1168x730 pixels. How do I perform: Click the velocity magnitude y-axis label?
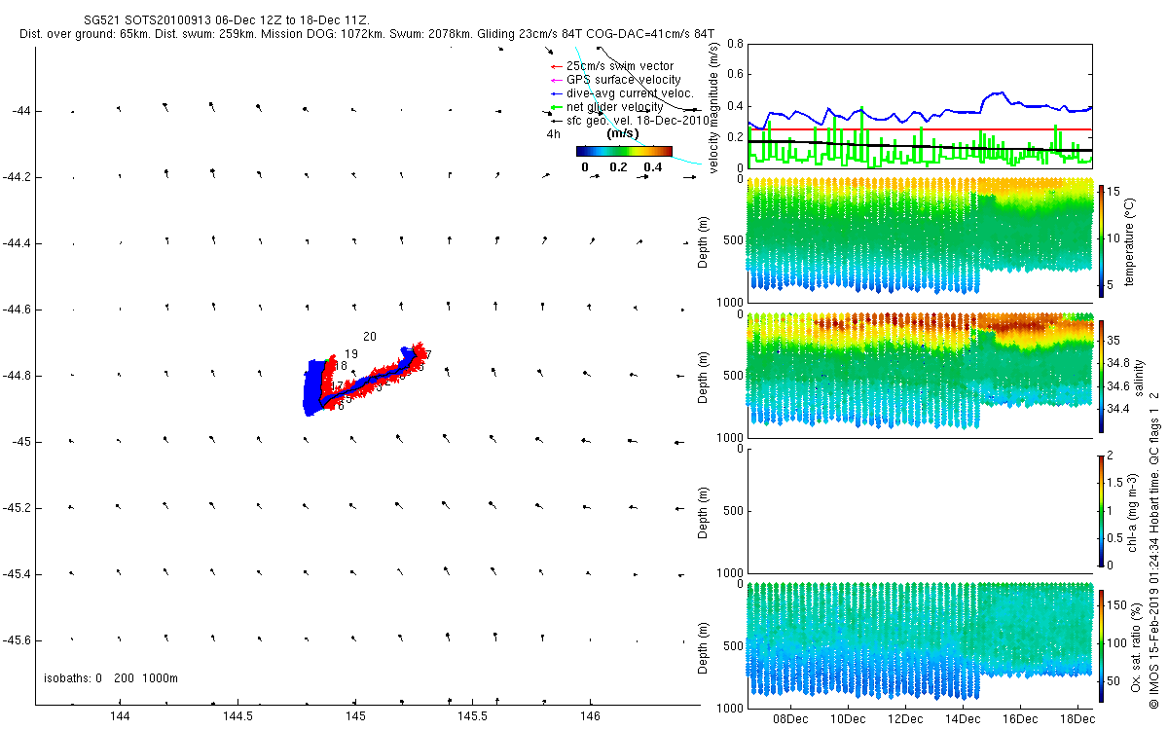[712, 107]
